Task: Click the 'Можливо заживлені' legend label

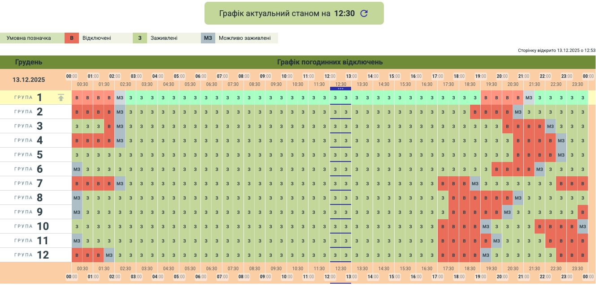Action: tap(244, 38)
